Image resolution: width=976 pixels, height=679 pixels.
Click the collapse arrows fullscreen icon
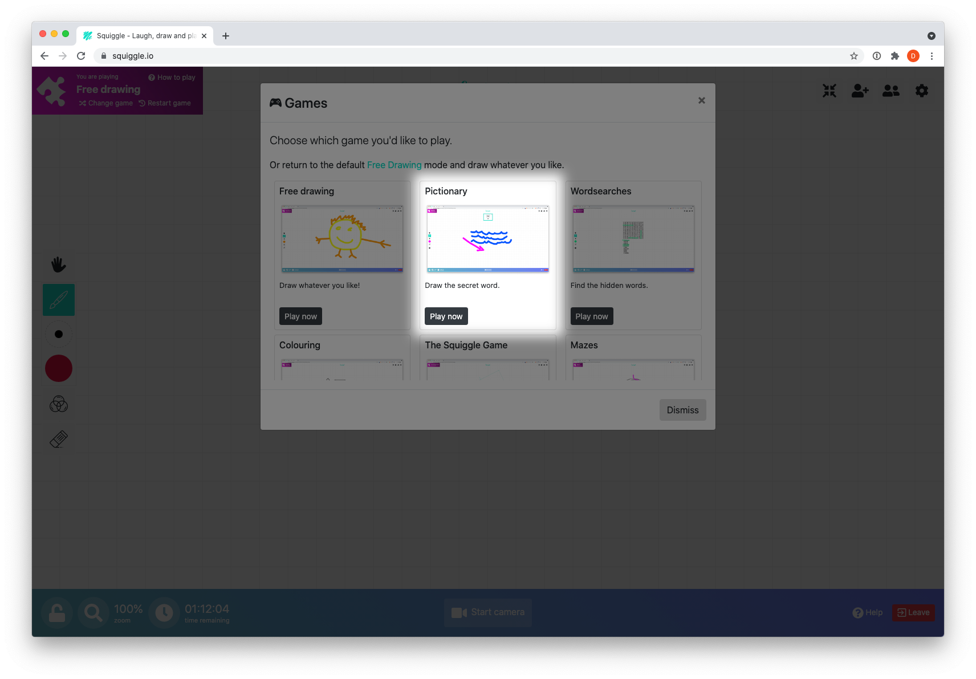click(829, 91)
